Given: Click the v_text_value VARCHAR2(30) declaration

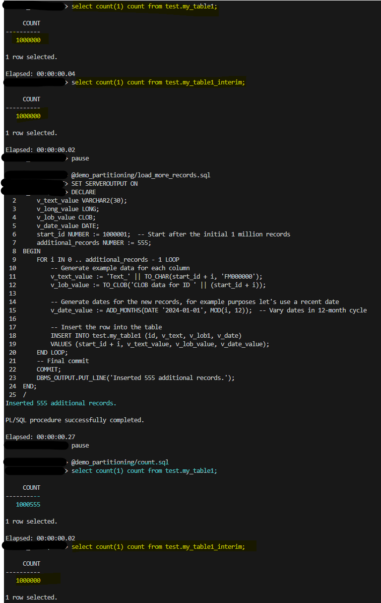Looking at the screenshot, I should click(82, 200).
